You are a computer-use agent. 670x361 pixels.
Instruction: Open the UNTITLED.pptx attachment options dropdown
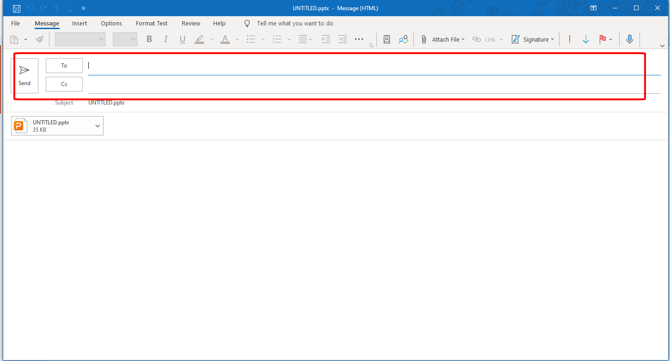point(97,125)
